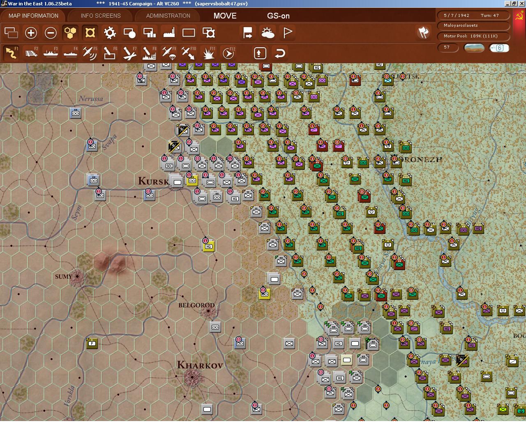Select Move mode (F1)
Viewport: 526px width, 426px height.
12,53
